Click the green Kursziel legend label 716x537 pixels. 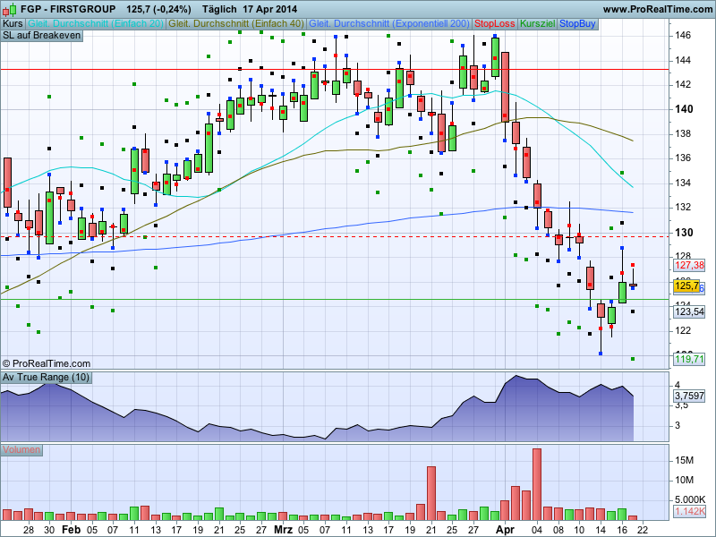[x=537, y=22]
